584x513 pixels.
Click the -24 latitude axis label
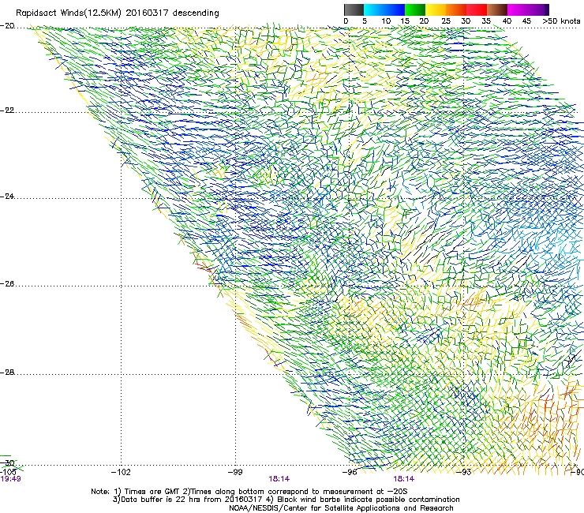tap(7, 197)
